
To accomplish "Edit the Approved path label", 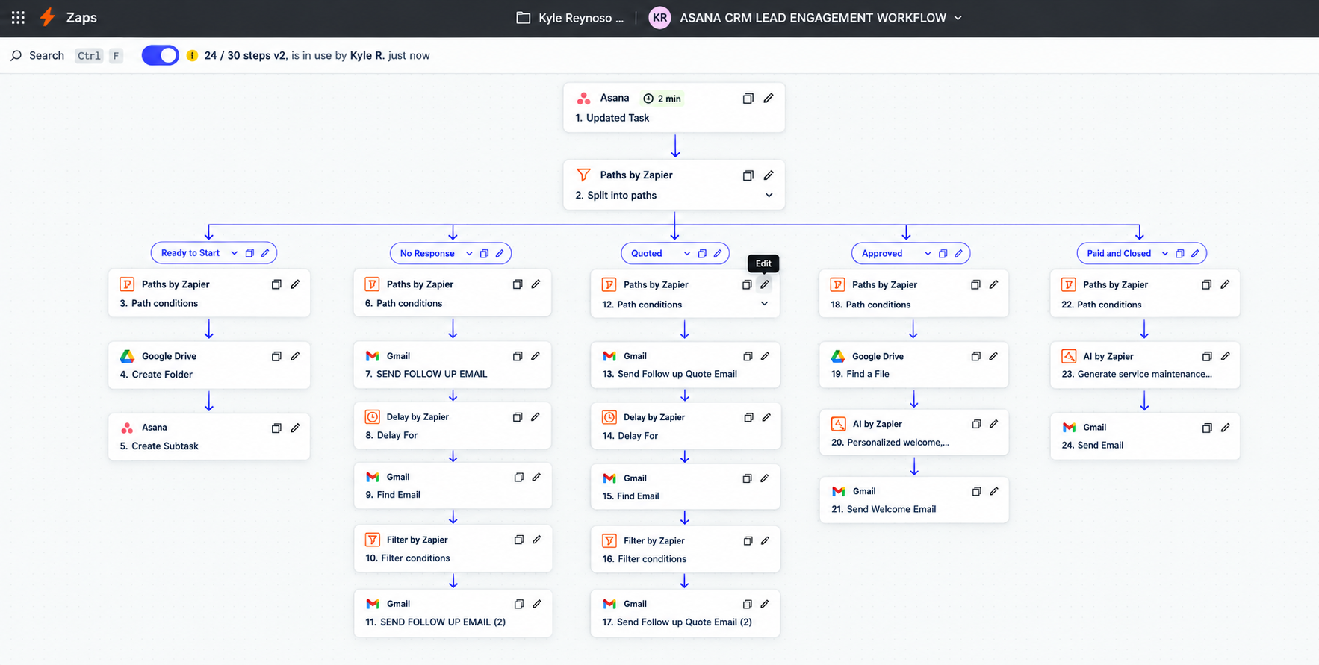I will click(958, 253).
